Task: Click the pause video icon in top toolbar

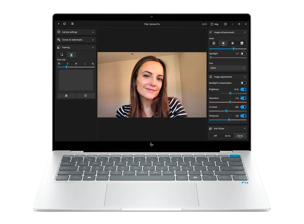Action: click(72, 24)
